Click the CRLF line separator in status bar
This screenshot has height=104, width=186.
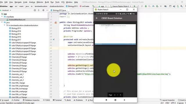167,103
